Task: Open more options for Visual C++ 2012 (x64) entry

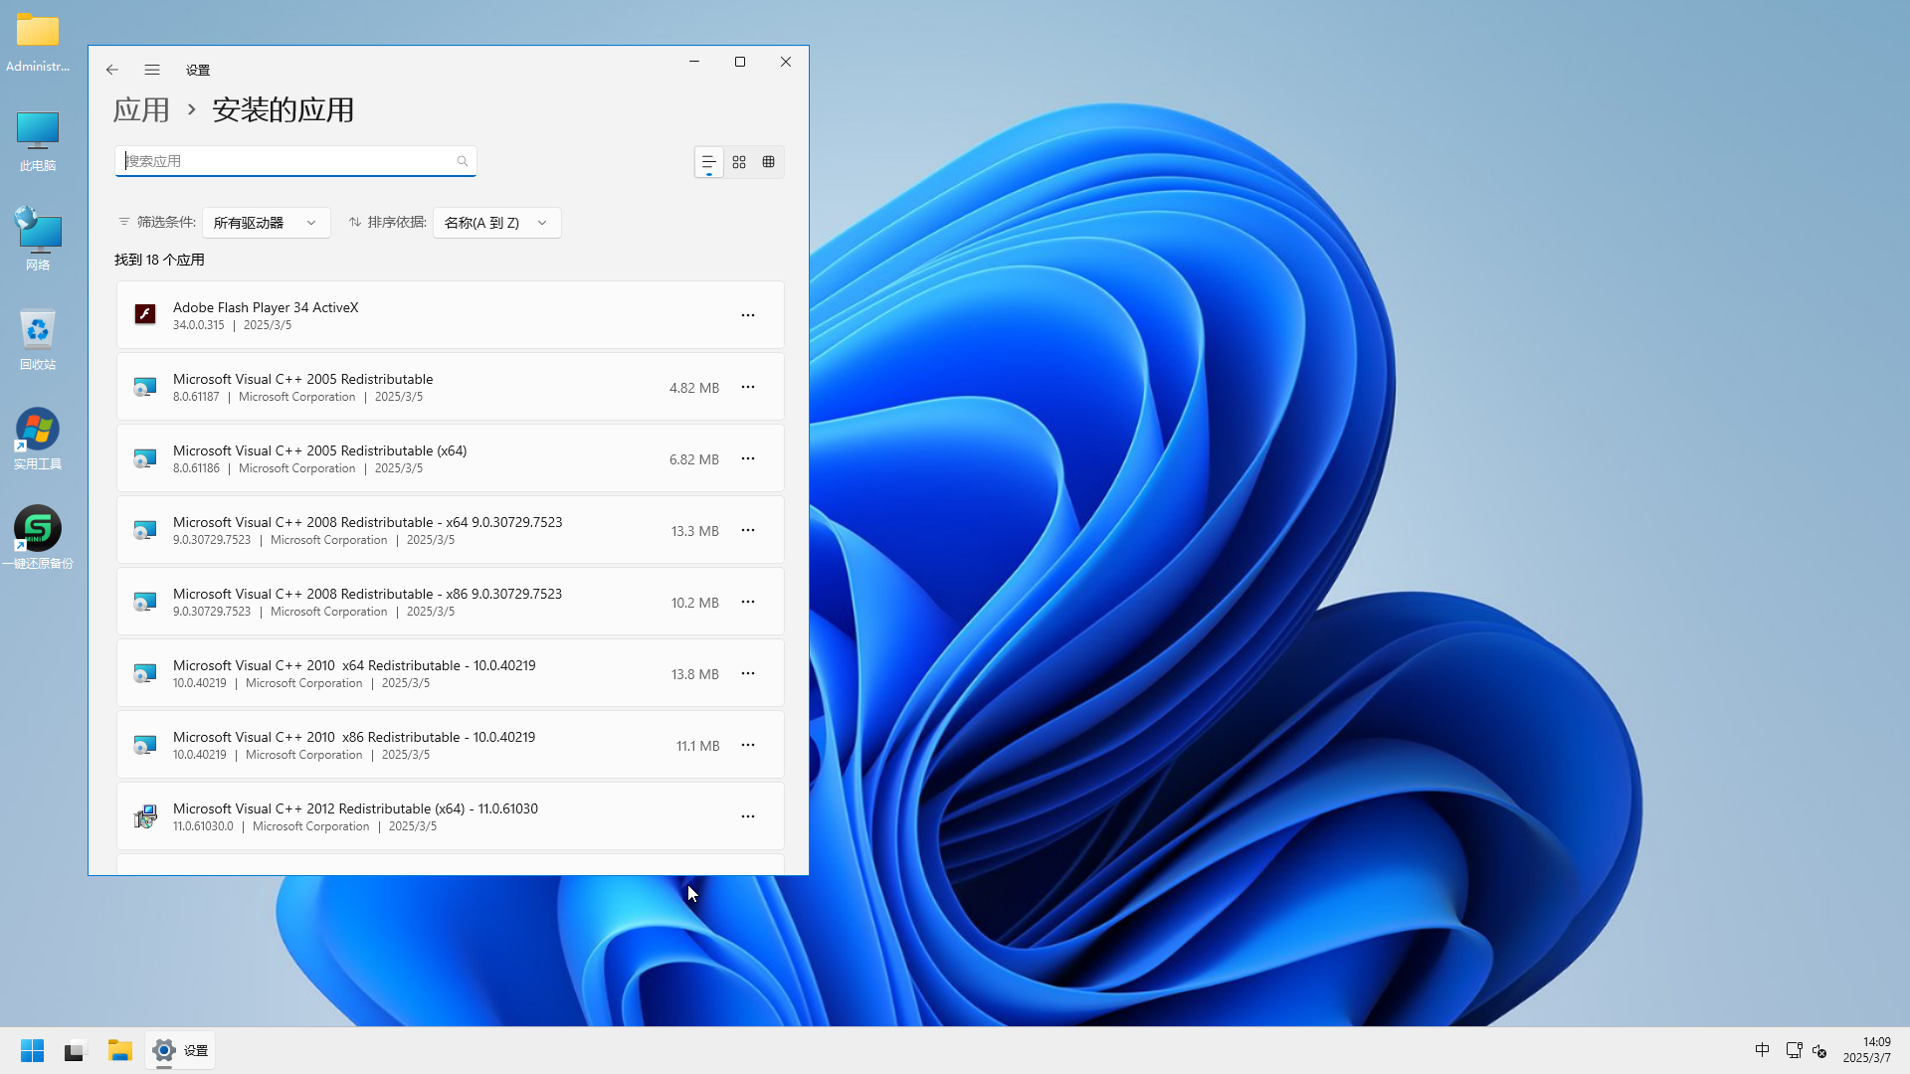Action: pyautogui.click(x=748, y=816)
